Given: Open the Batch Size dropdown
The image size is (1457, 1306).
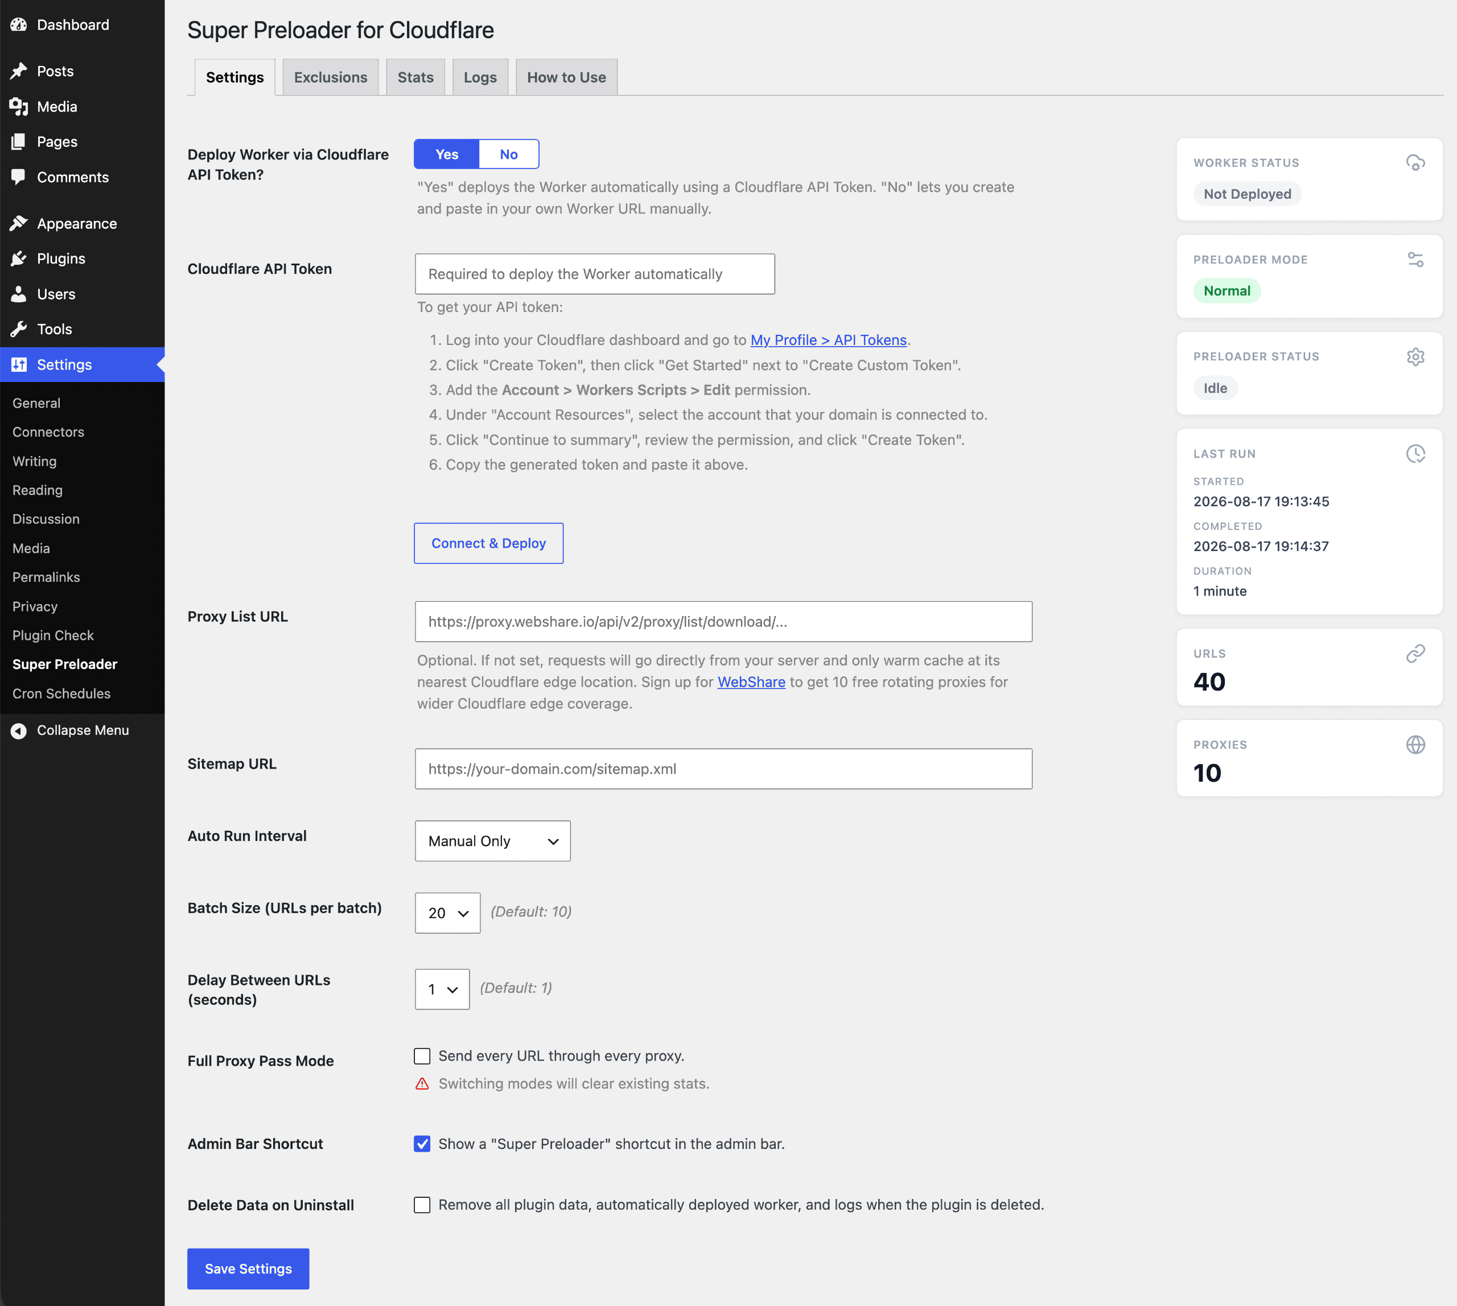Looking at the screenshot, I should tap(448, 913).
